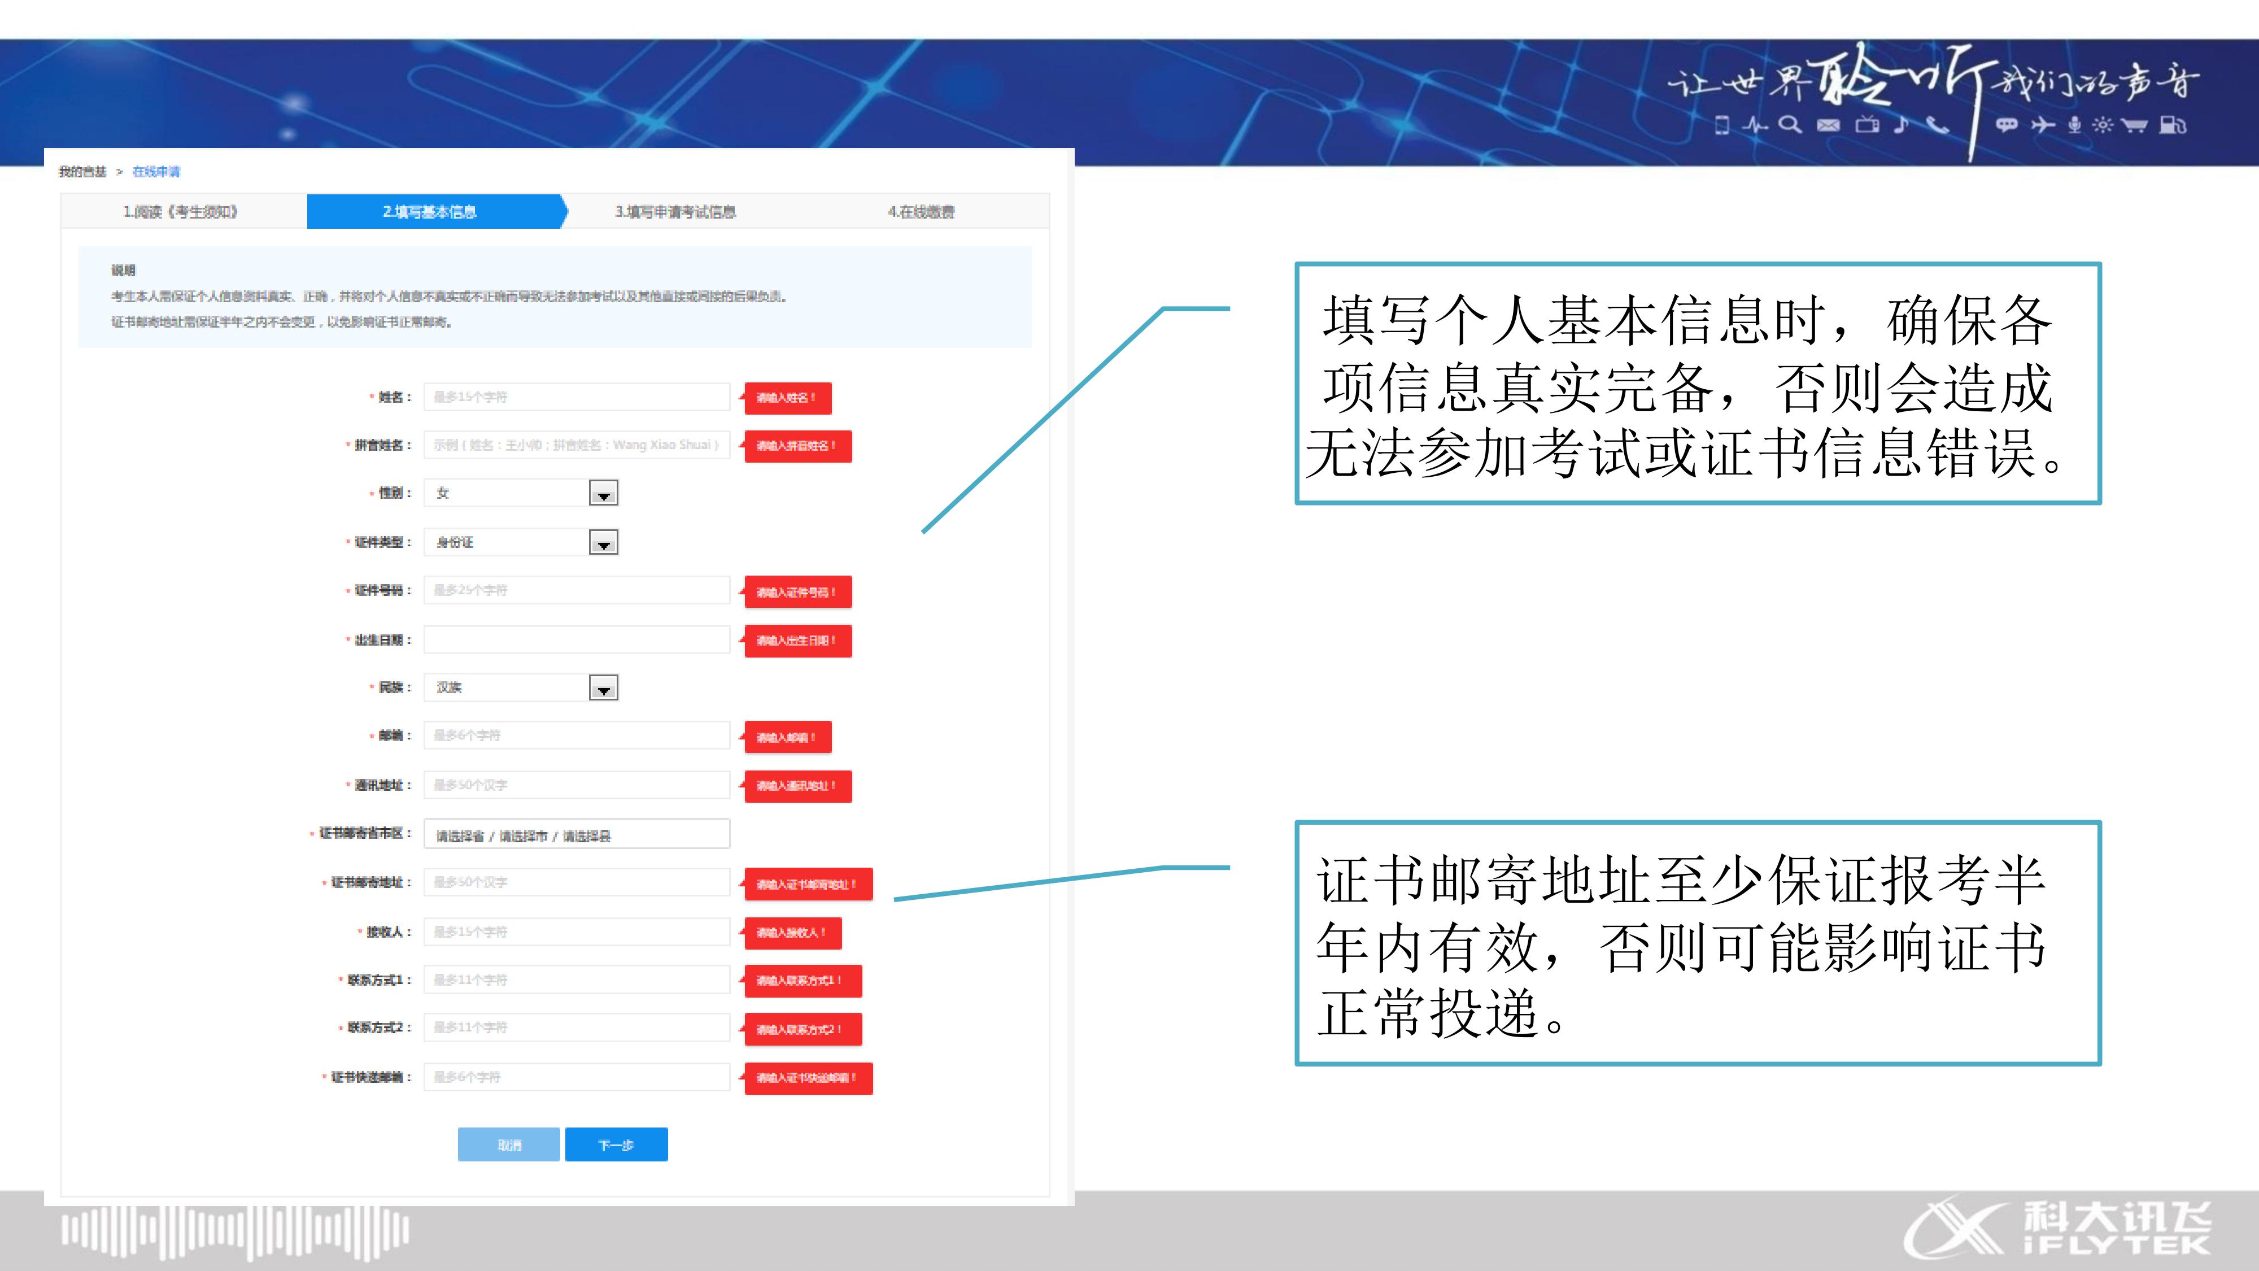Click the television icon in banner
2259x1271 pixels.
1867,124
